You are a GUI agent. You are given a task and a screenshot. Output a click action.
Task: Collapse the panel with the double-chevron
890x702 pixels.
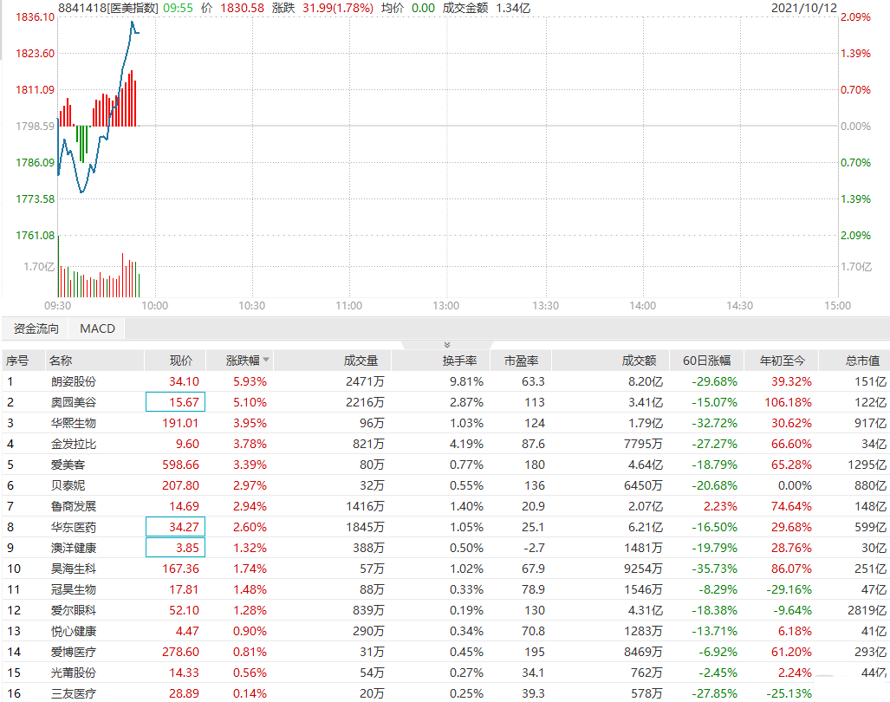tap(446, 344)
